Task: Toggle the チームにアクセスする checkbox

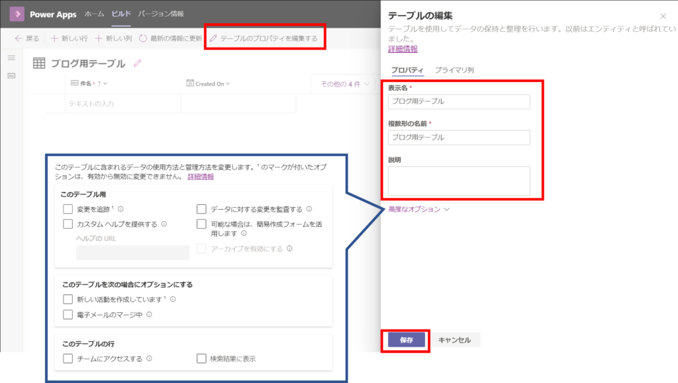Action: tap(68, 359)
